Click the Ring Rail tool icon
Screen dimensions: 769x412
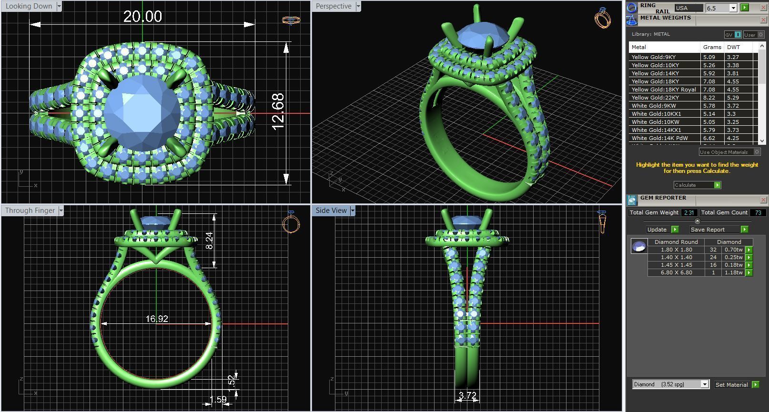(632, 8)
